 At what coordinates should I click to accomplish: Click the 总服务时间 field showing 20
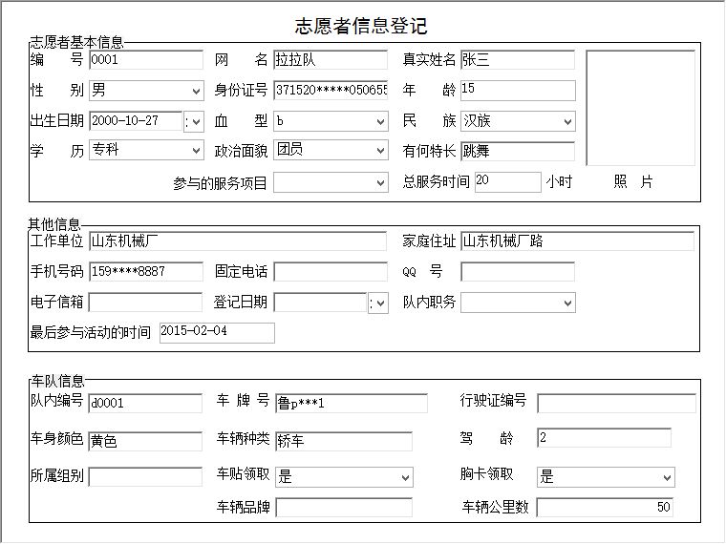pos(508,181)
